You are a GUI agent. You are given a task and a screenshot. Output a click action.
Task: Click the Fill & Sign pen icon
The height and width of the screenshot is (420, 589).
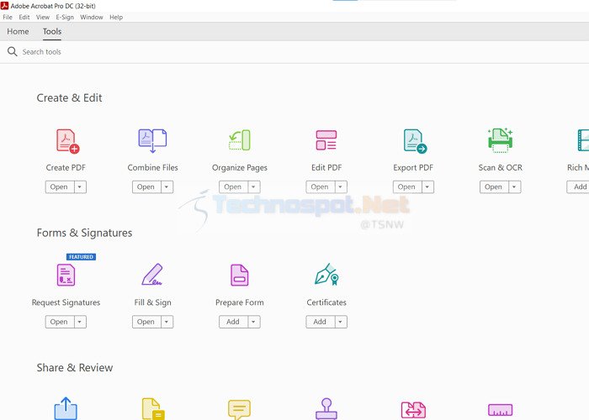coord(152,275)
